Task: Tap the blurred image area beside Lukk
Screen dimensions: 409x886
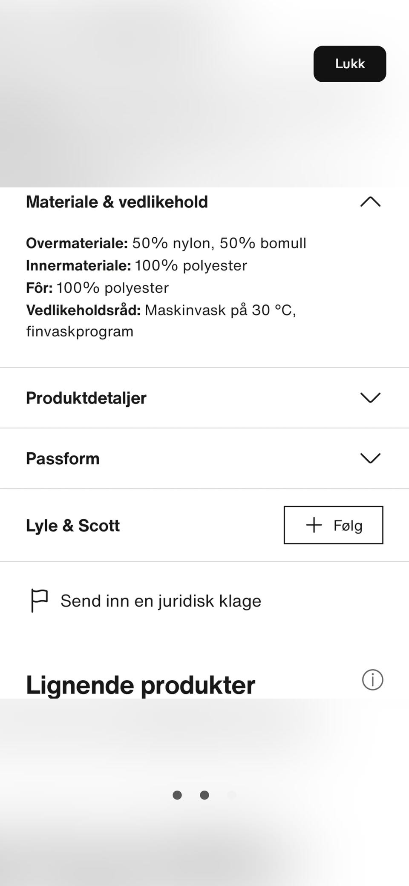Action: tap(153, 94)
